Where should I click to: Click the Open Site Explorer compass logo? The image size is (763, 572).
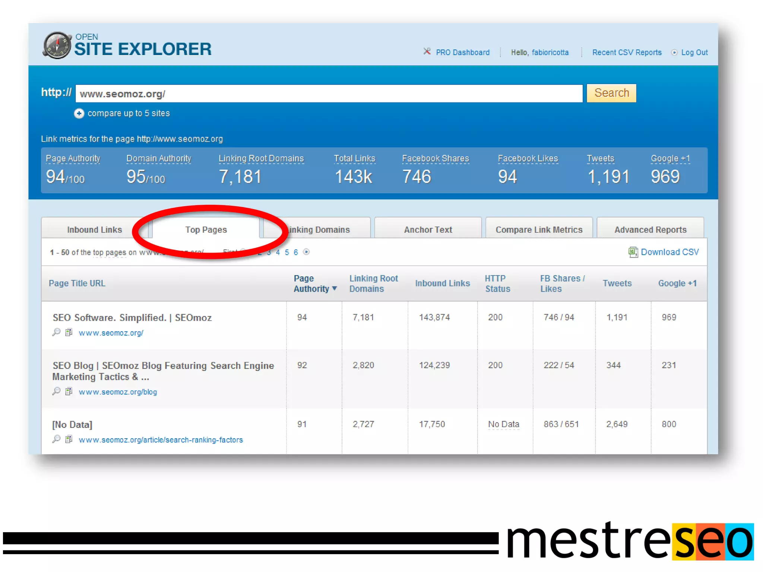(57, 45)
